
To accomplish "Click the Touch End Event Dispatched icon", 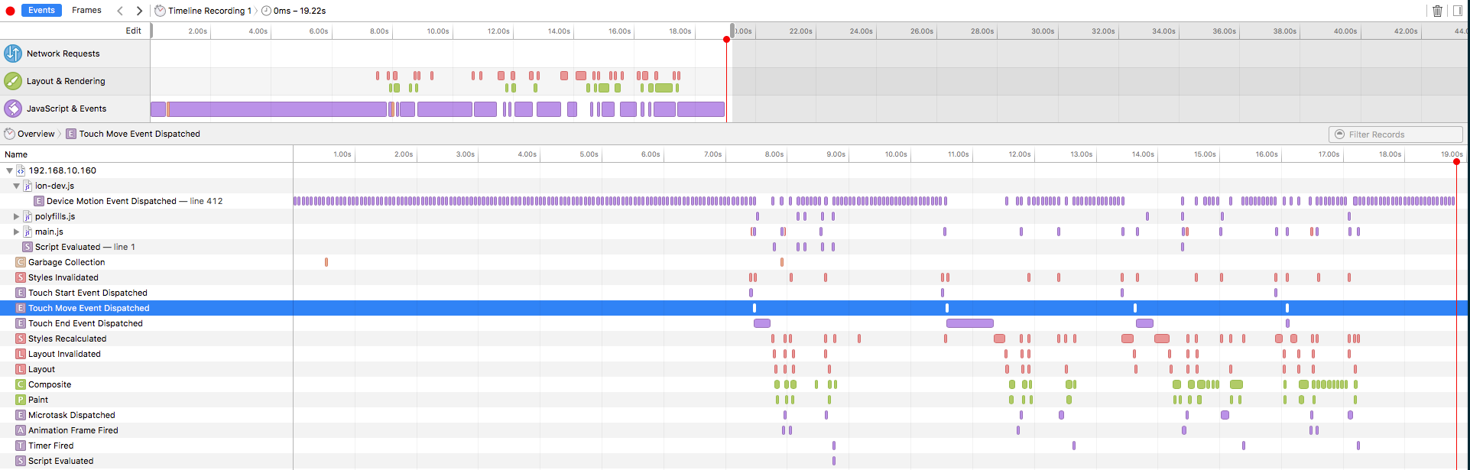I will (x=21, y=323).
